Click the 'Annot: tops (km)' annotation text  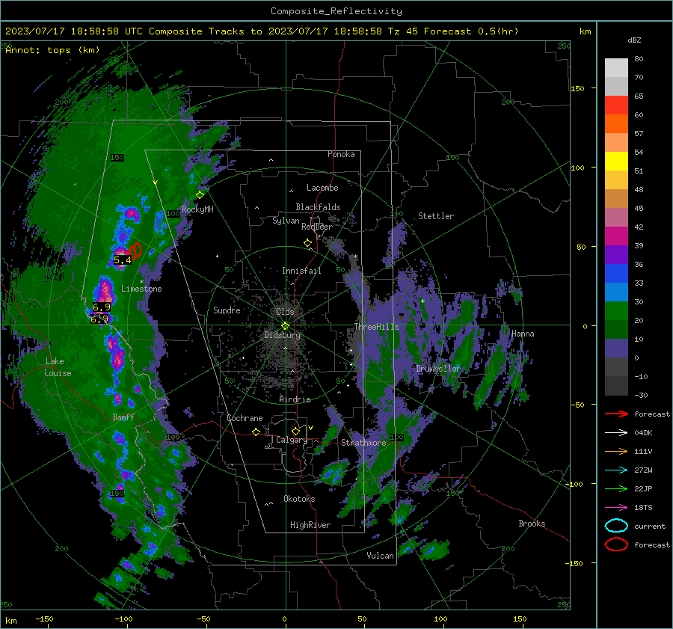(52, 50)
